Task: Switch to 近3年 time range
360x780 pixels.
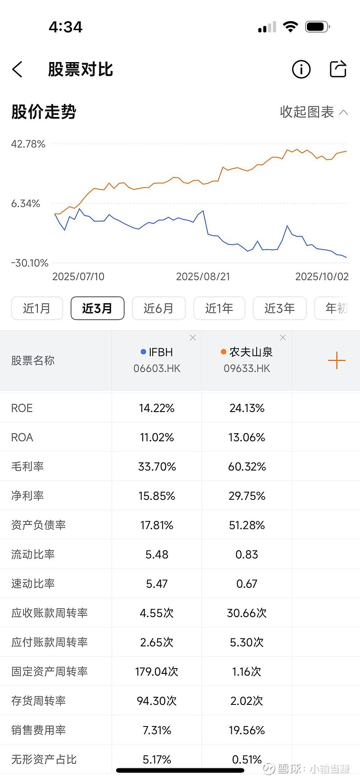Action: point(279,308)
